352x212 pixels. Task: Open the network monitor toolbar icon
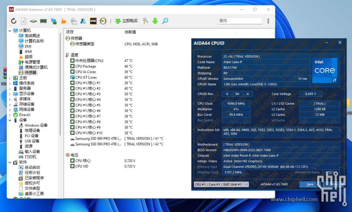[x=54, y=21]
